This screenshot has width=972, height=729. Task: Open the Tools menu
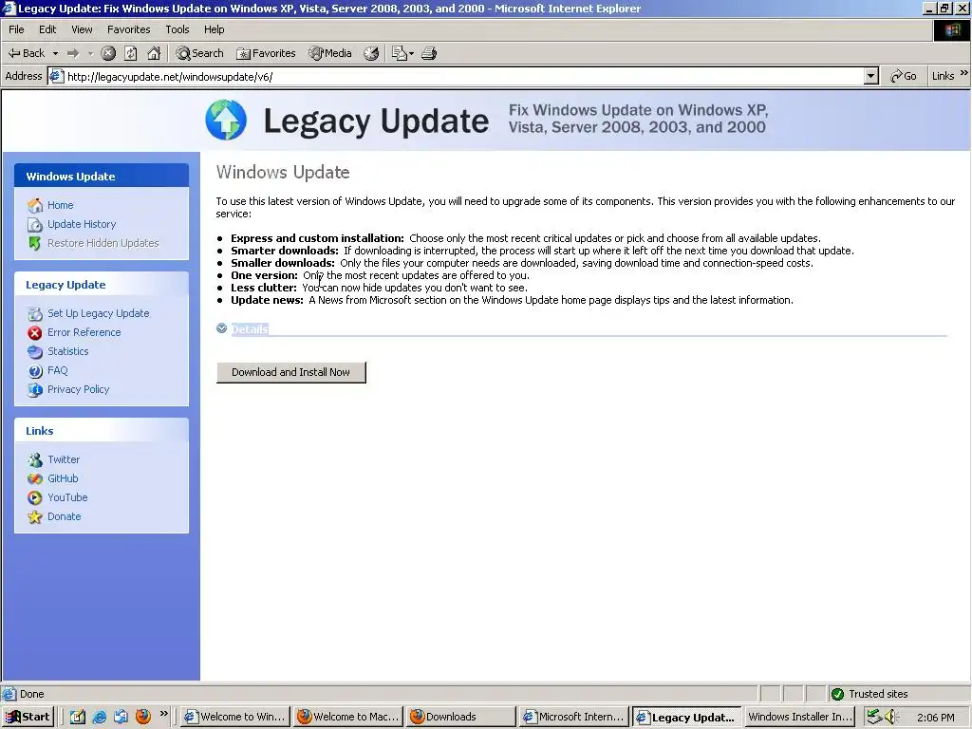pyautogui.click(x=177, y=29)
